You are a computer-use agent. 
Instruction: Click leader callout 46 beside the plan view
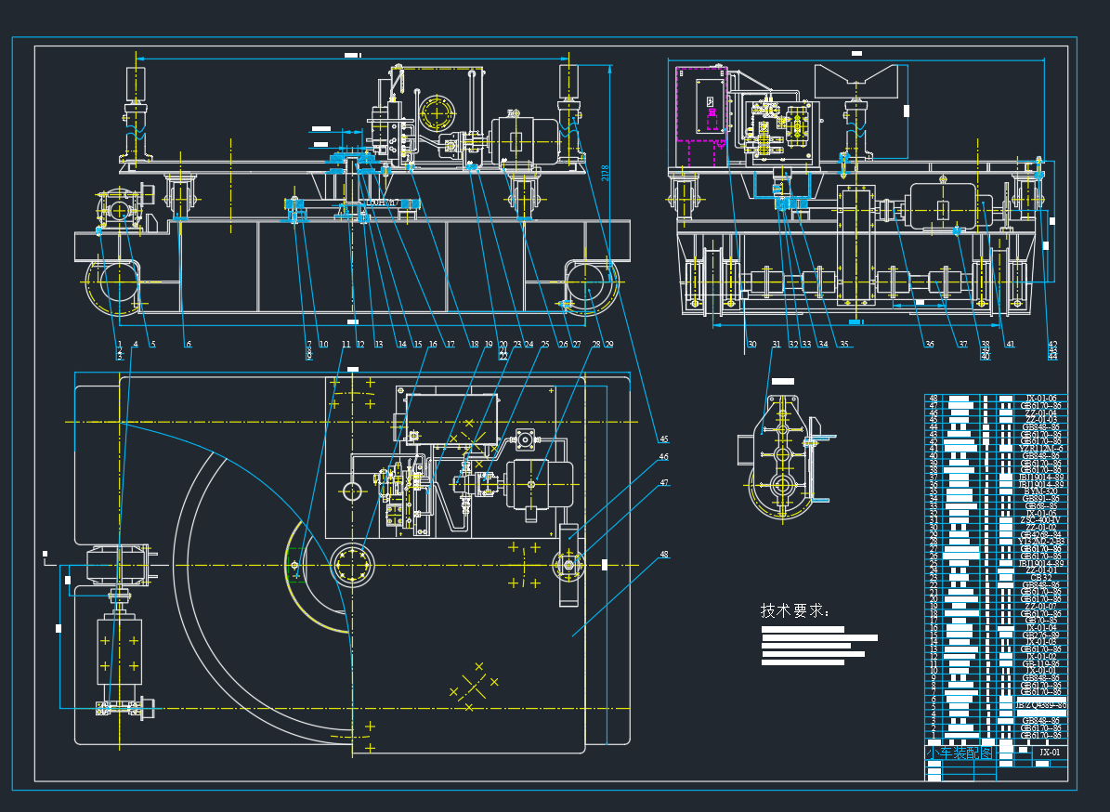coord(663,456)
